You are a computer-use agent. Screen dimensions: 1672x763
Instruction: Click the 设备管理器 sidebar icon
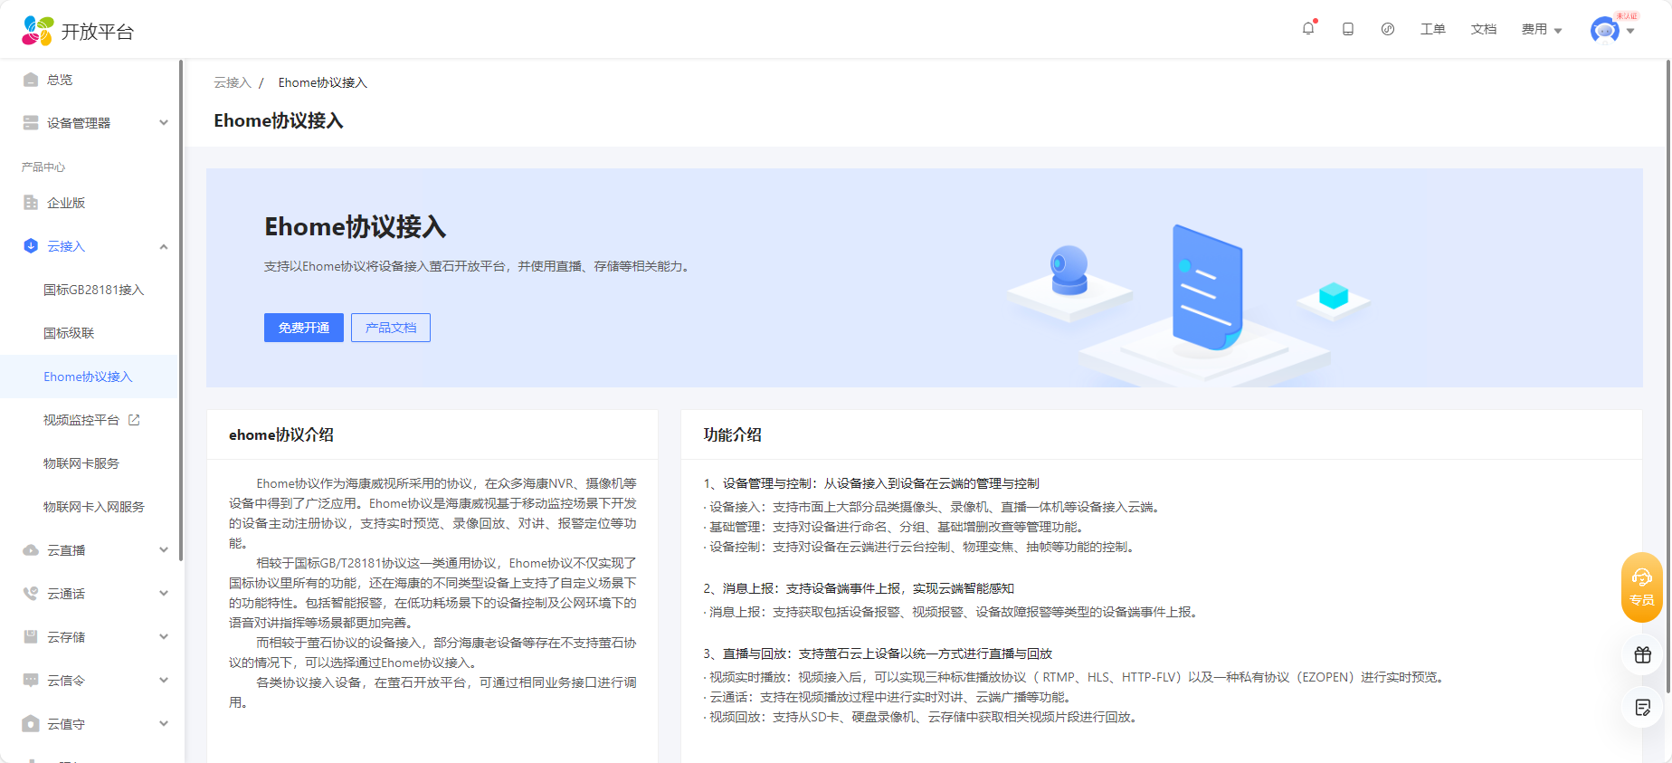point(31,123)
